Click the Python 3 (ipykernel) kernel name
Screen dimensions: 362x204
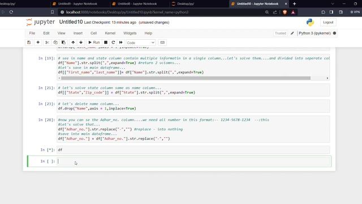(x=314, y=33)
